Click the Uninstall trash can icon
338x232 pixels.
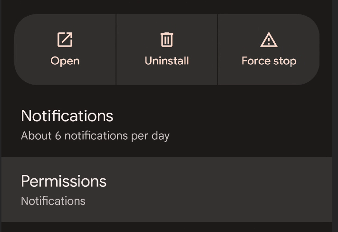coord(167,39)
